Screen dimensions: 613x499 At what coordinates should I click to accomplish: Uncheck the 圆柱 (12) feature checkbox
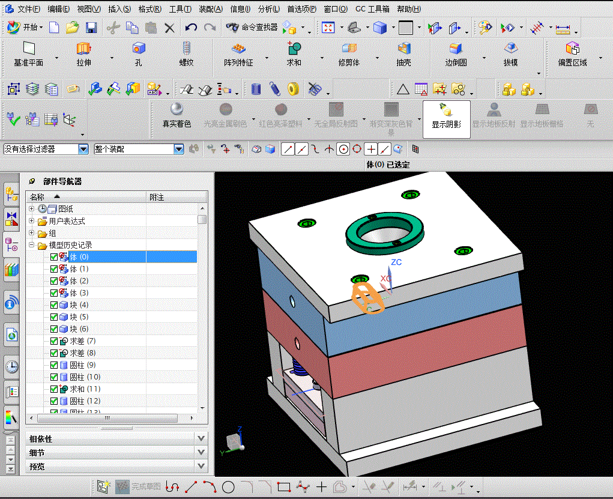(54, 401)
